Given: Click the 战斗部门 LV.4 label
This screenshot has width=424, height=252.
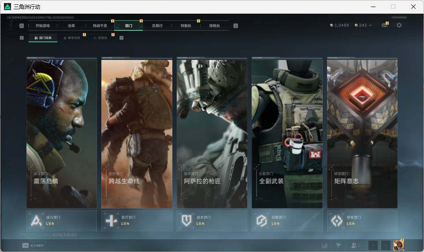Looking at the screenshot, I should pos(50,224).
